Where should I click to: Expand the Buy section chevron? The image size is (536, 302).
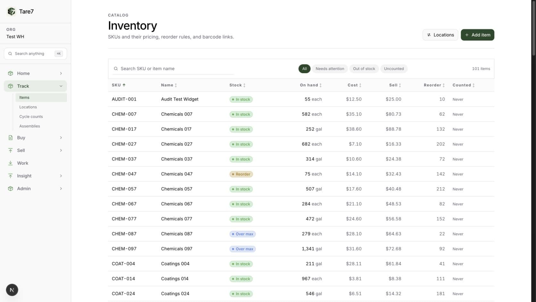61,138
